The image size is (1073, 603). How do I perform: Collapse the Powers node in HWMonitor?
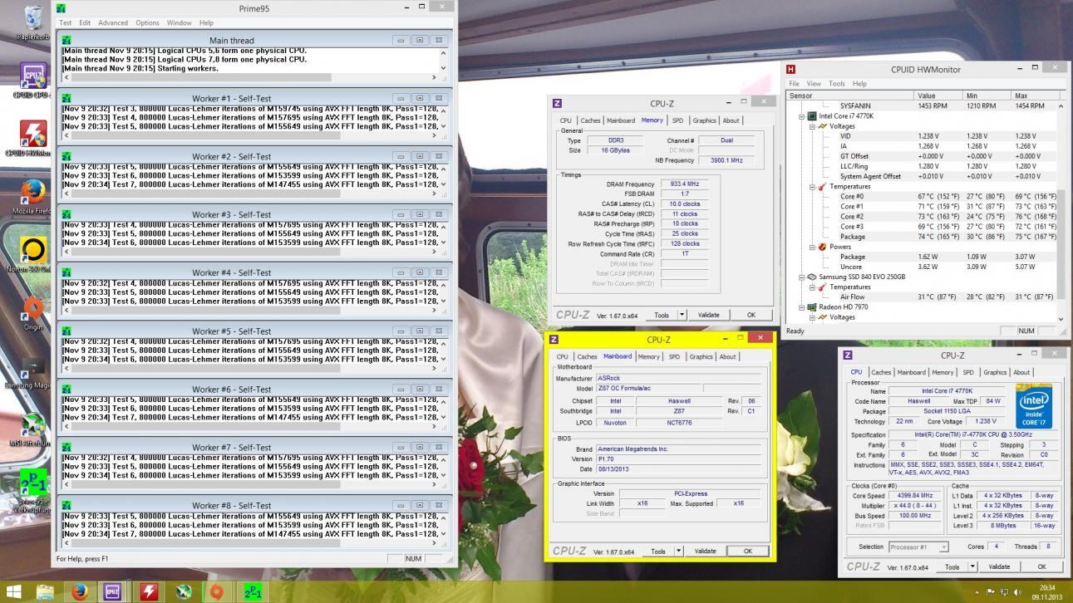[814, 247]
